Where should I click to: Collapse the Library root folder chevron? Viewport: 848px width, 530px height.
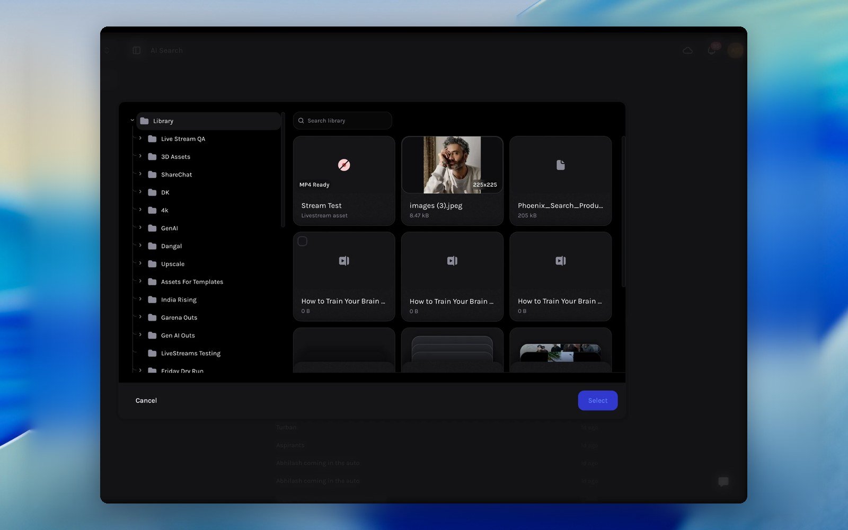pyautogui.click(x=132, y=121)
